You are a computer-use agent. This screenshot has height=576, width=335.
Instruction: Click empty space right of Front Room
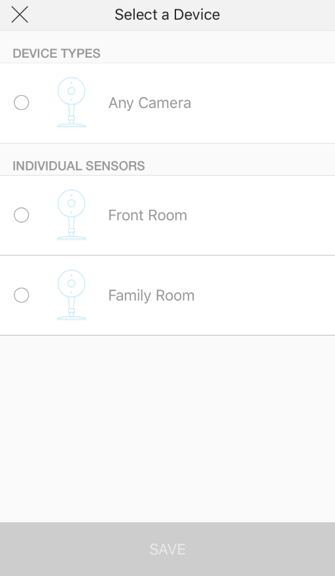tap(260, 216)
